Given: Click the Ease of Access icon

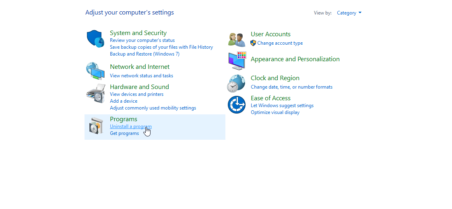Looking at the screenshot, I should (236, 105).
